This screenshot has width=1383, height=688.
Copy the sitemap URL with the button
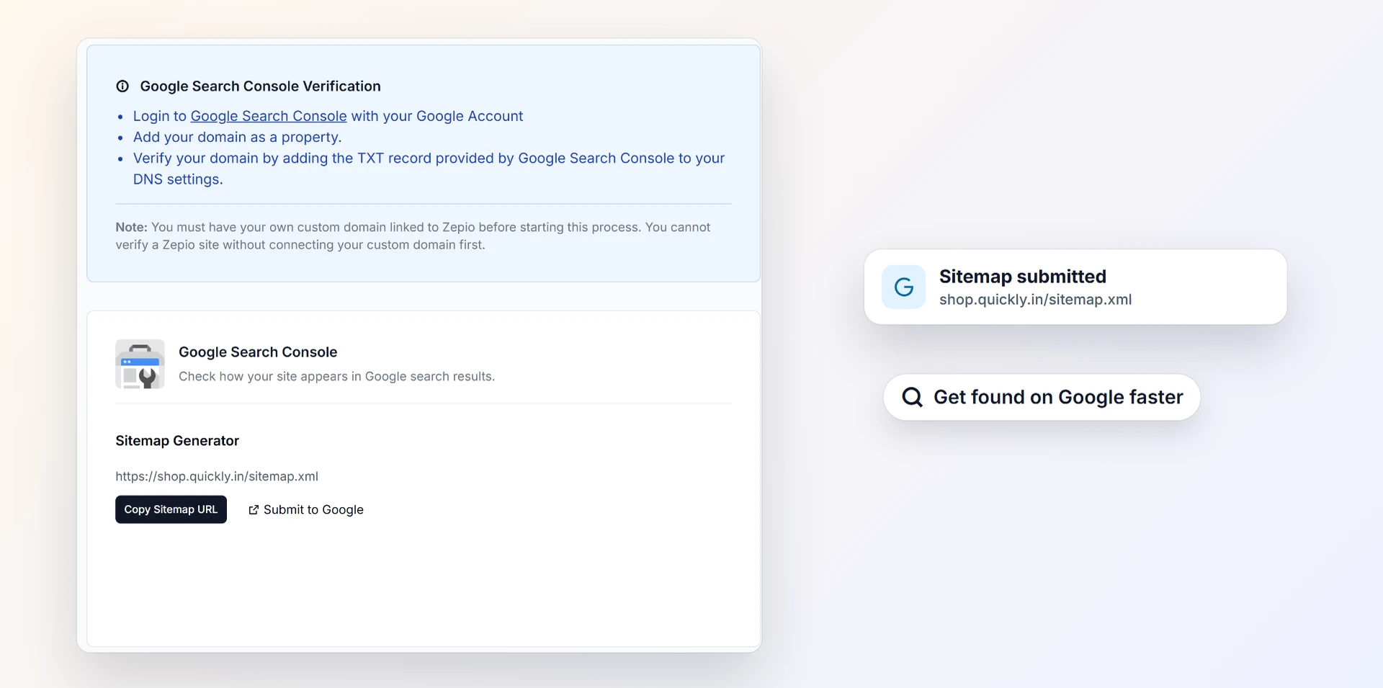click(x=171, y=509)
